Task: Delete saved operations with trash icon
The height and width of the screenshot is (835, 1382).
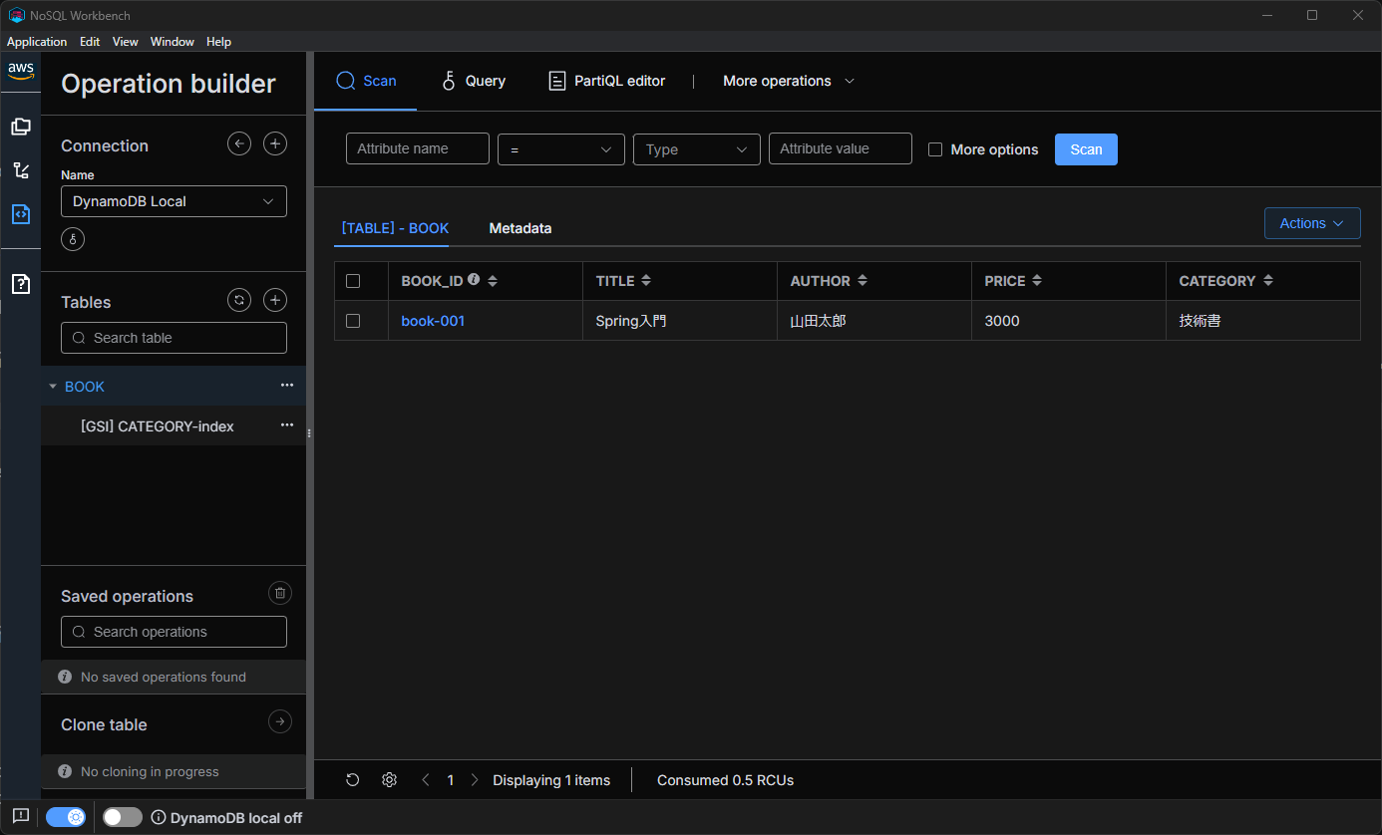Action: pyautogui.click(x=280, y=594)
